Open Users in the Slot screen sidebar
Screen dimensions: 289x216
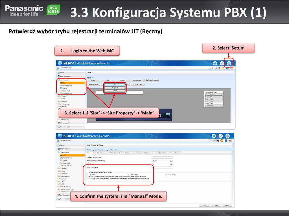click(x=71, y=73)
